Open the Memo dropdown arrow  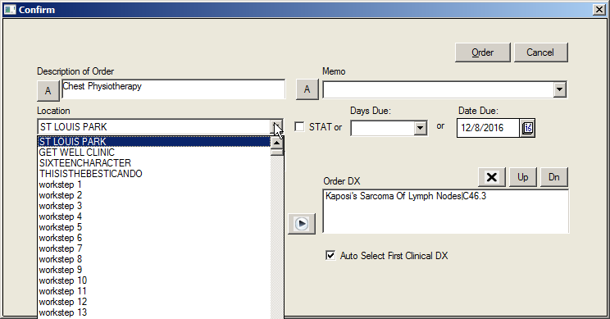pyautogui.click(x=559, y=89)
